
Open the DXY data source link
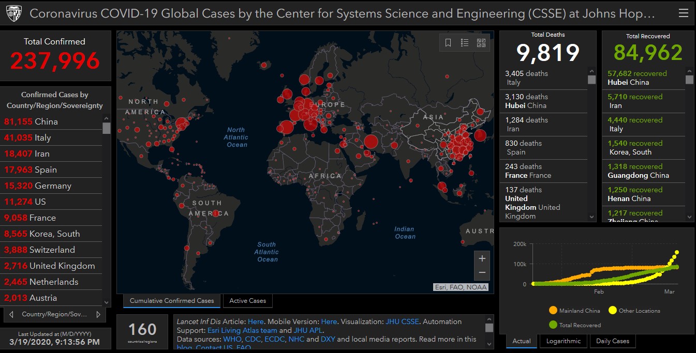click(x=328, y=339)
